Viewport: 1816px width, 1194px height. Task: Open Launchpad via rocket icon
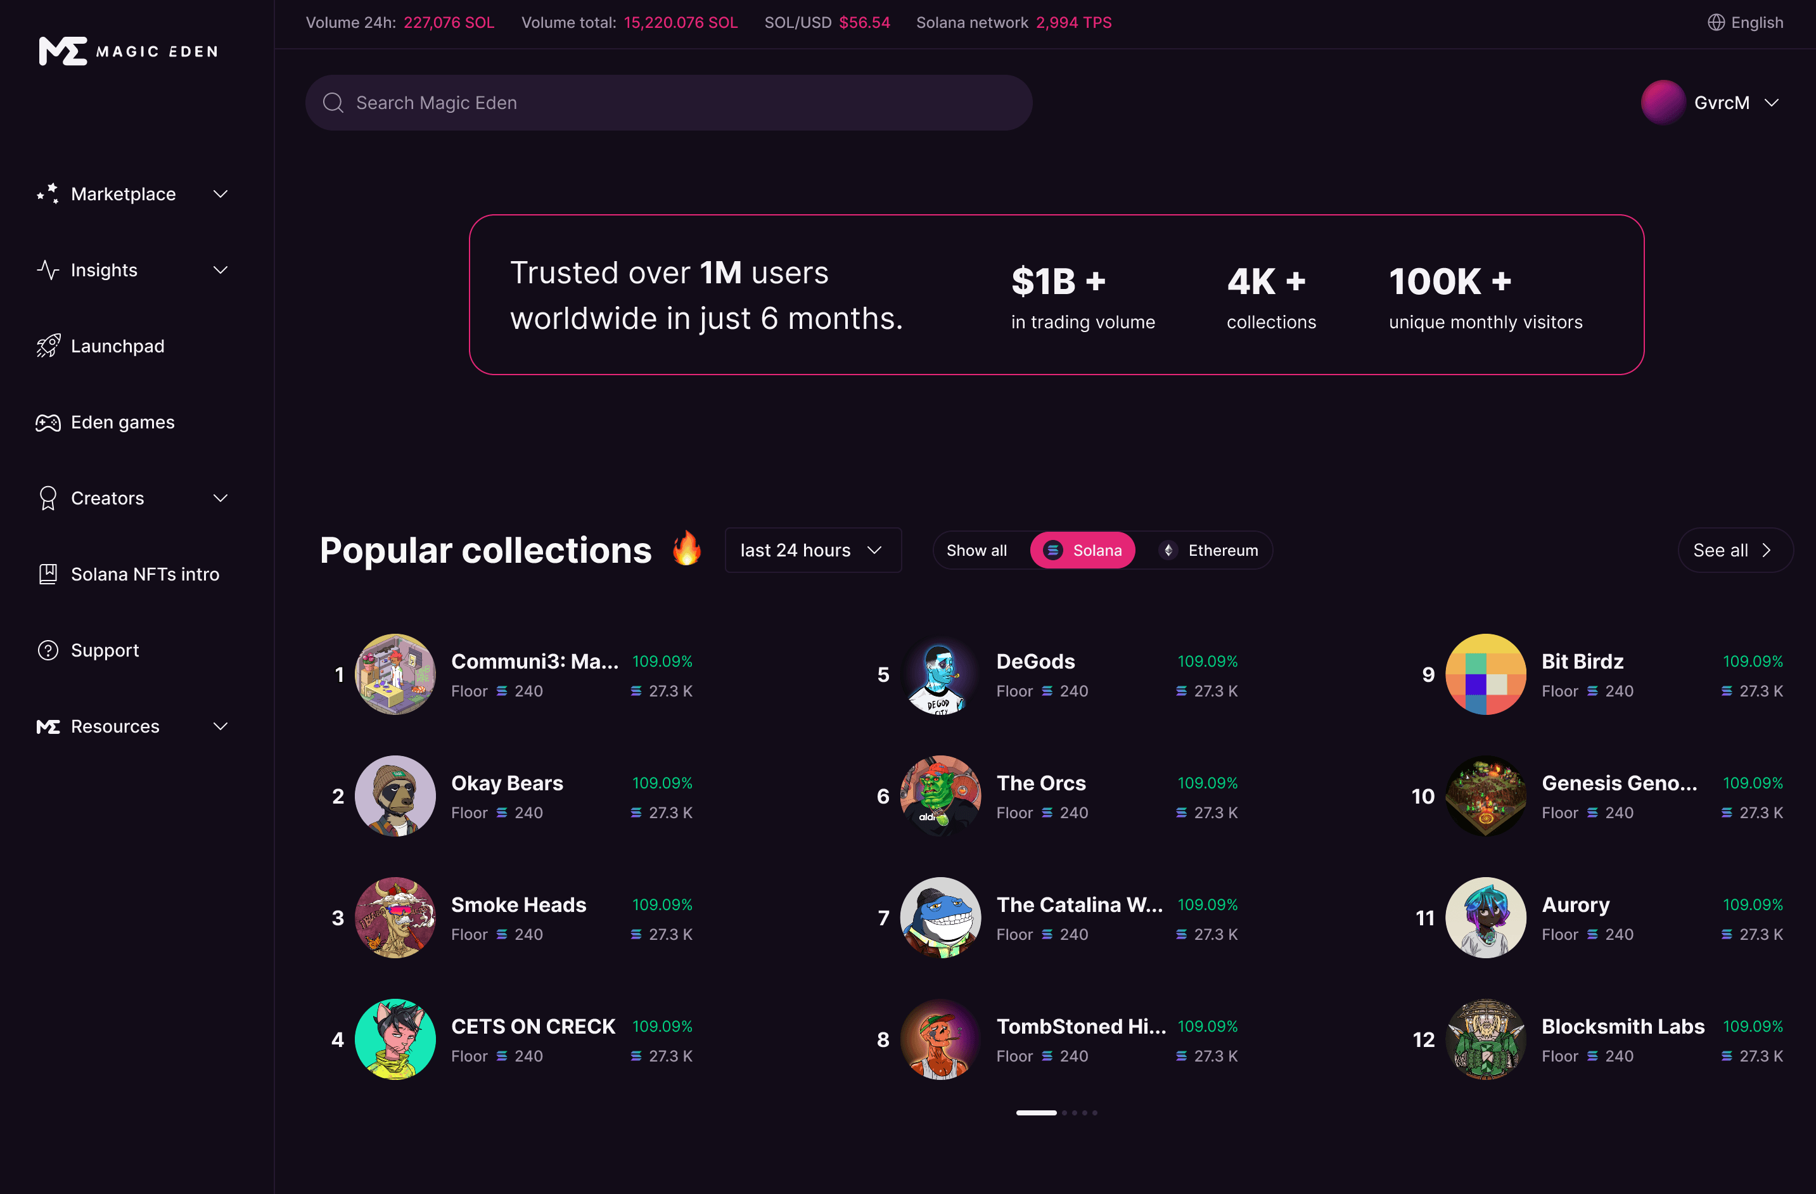tap(48, 345)
